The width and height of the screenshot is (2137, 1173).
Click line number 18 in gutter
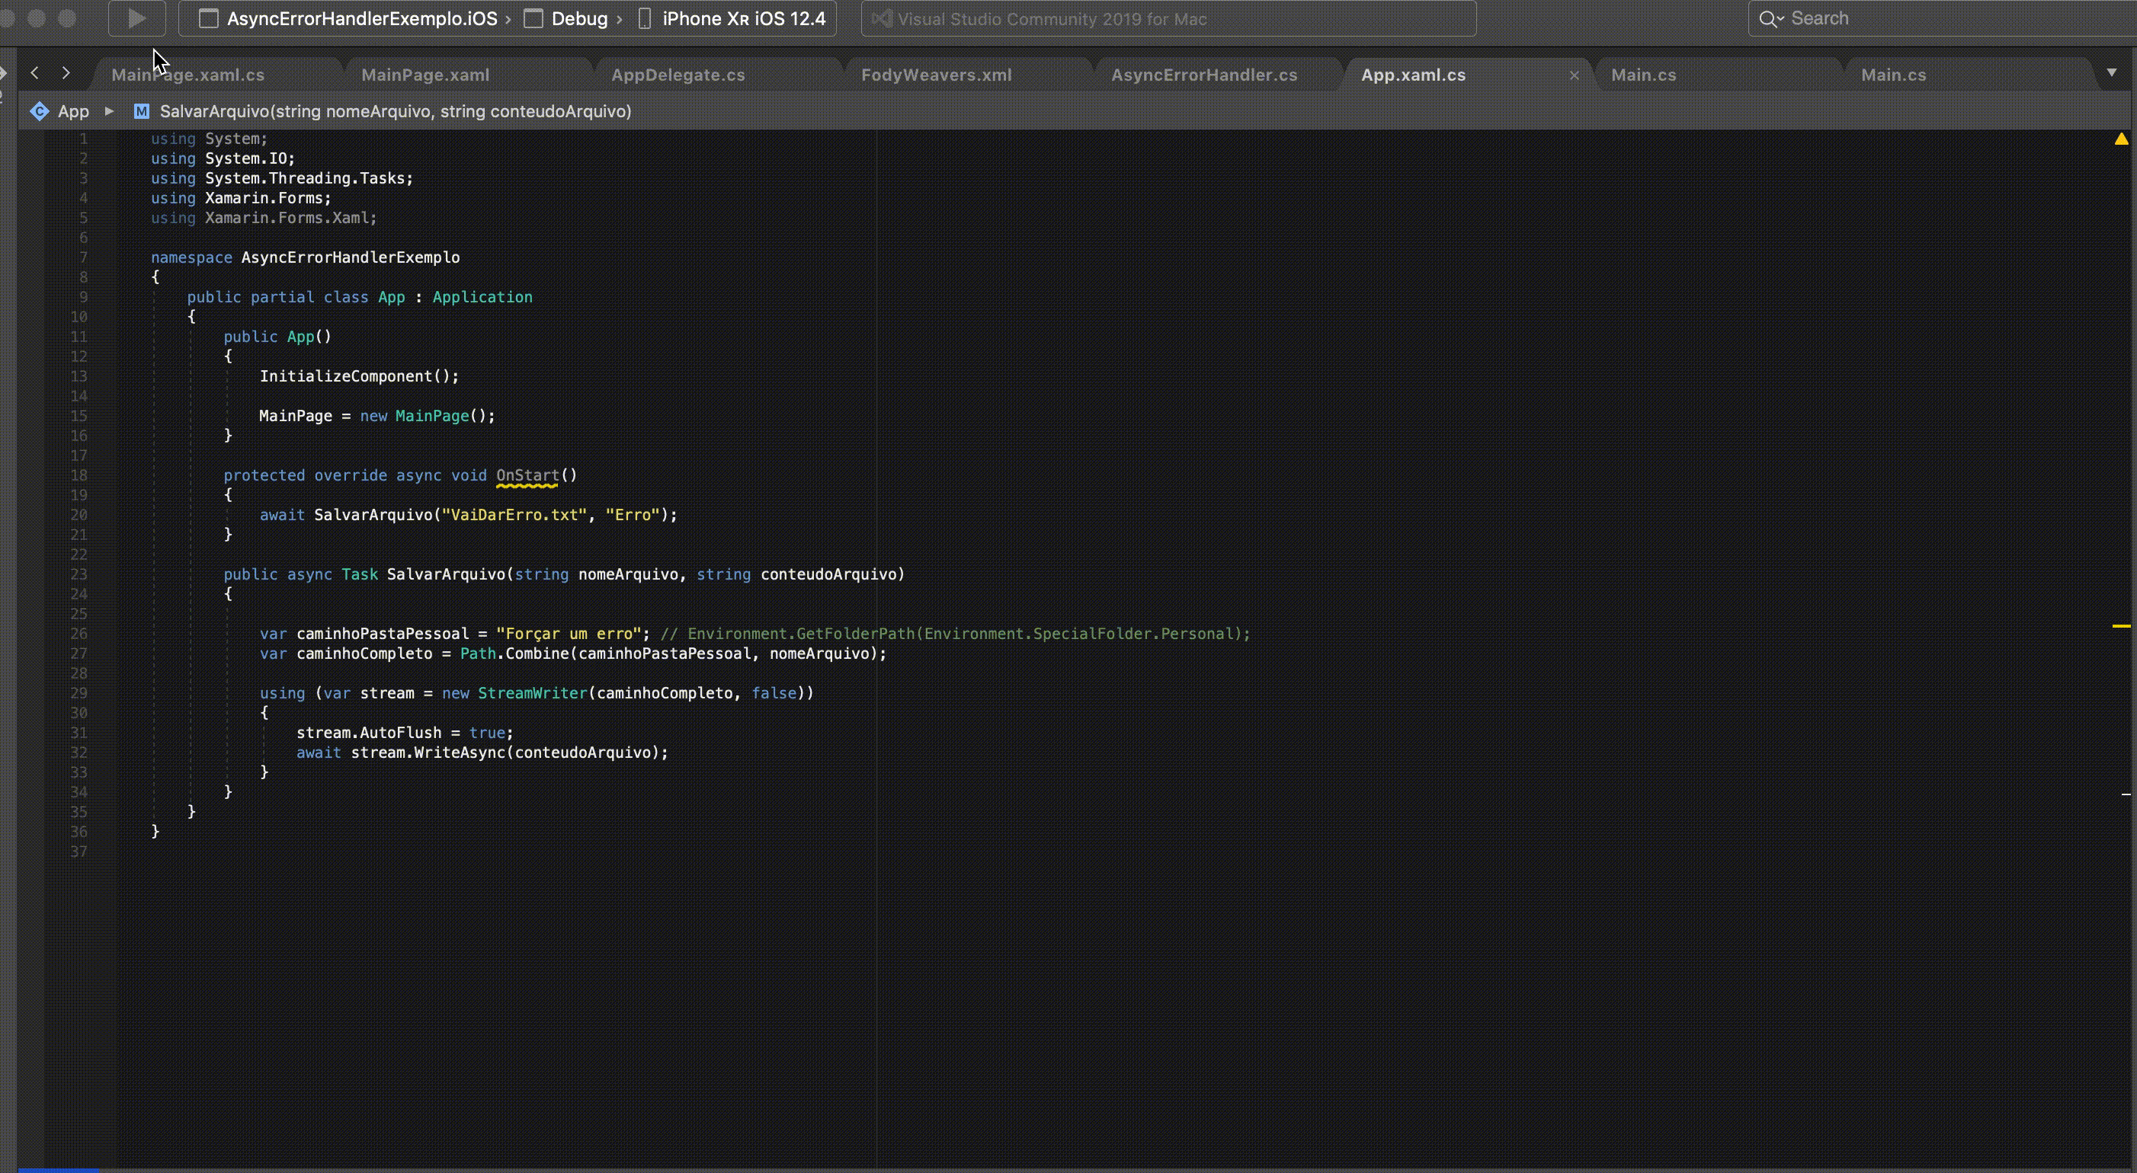78,476
